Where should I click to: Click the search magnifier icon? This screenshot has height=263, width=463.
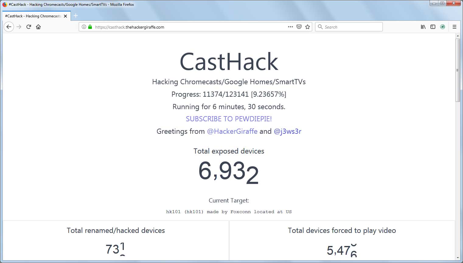320,27
